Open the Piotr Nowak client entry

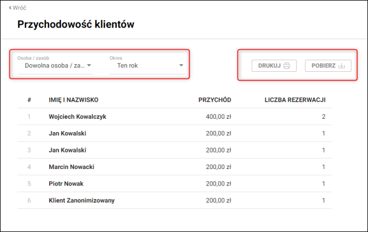pos(175,183)
